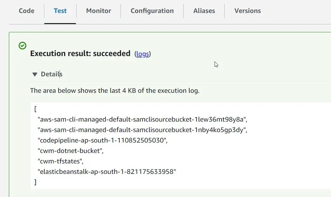The image size is (331, 197).
Task: Open the Configuration tab
Action: tap(152, 10)
